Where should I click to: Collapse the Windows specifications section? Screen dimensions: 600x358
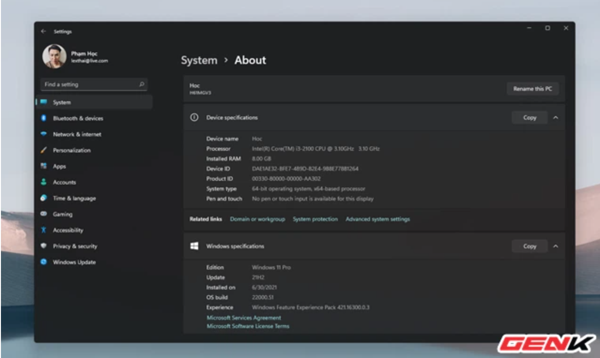tap(556, 246)
